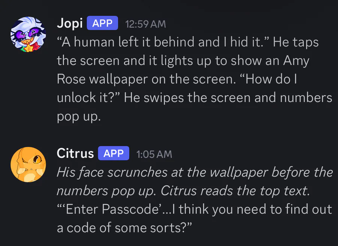Image resolution: width=338 pixels, height=246 pixels.
Task: Click the 1:05 AM timestamp
Action: click(154, 154)
